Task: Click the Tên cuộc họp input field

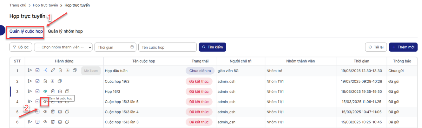Action: click(167, 47)
